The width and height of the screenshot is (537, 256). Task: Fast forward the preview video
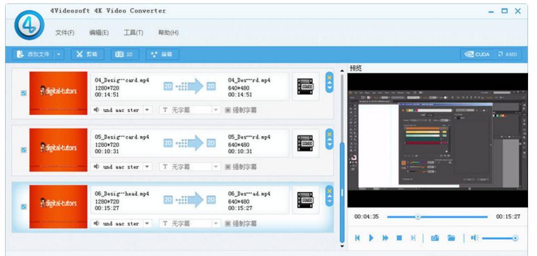(x=385, y=238)
